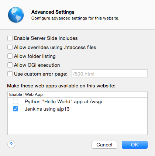Screen dimensions: 155x156
Task: Click the /500.html error page field
Action: [110, 73]
